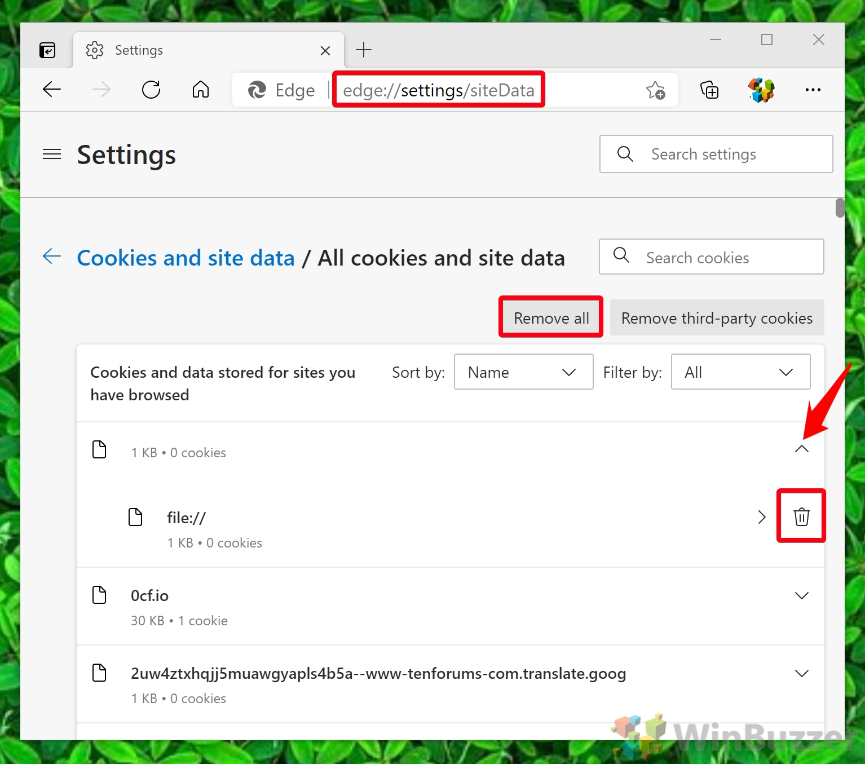Click inside the Search cookies field

(x=710, y=257)
